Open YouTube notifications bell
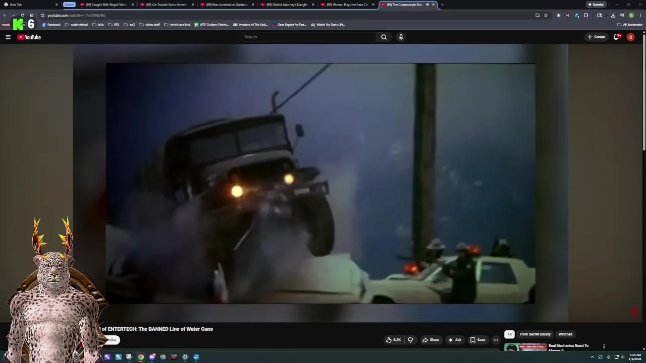The width and height of the screenshot is (646, 363). pos(616,37)
